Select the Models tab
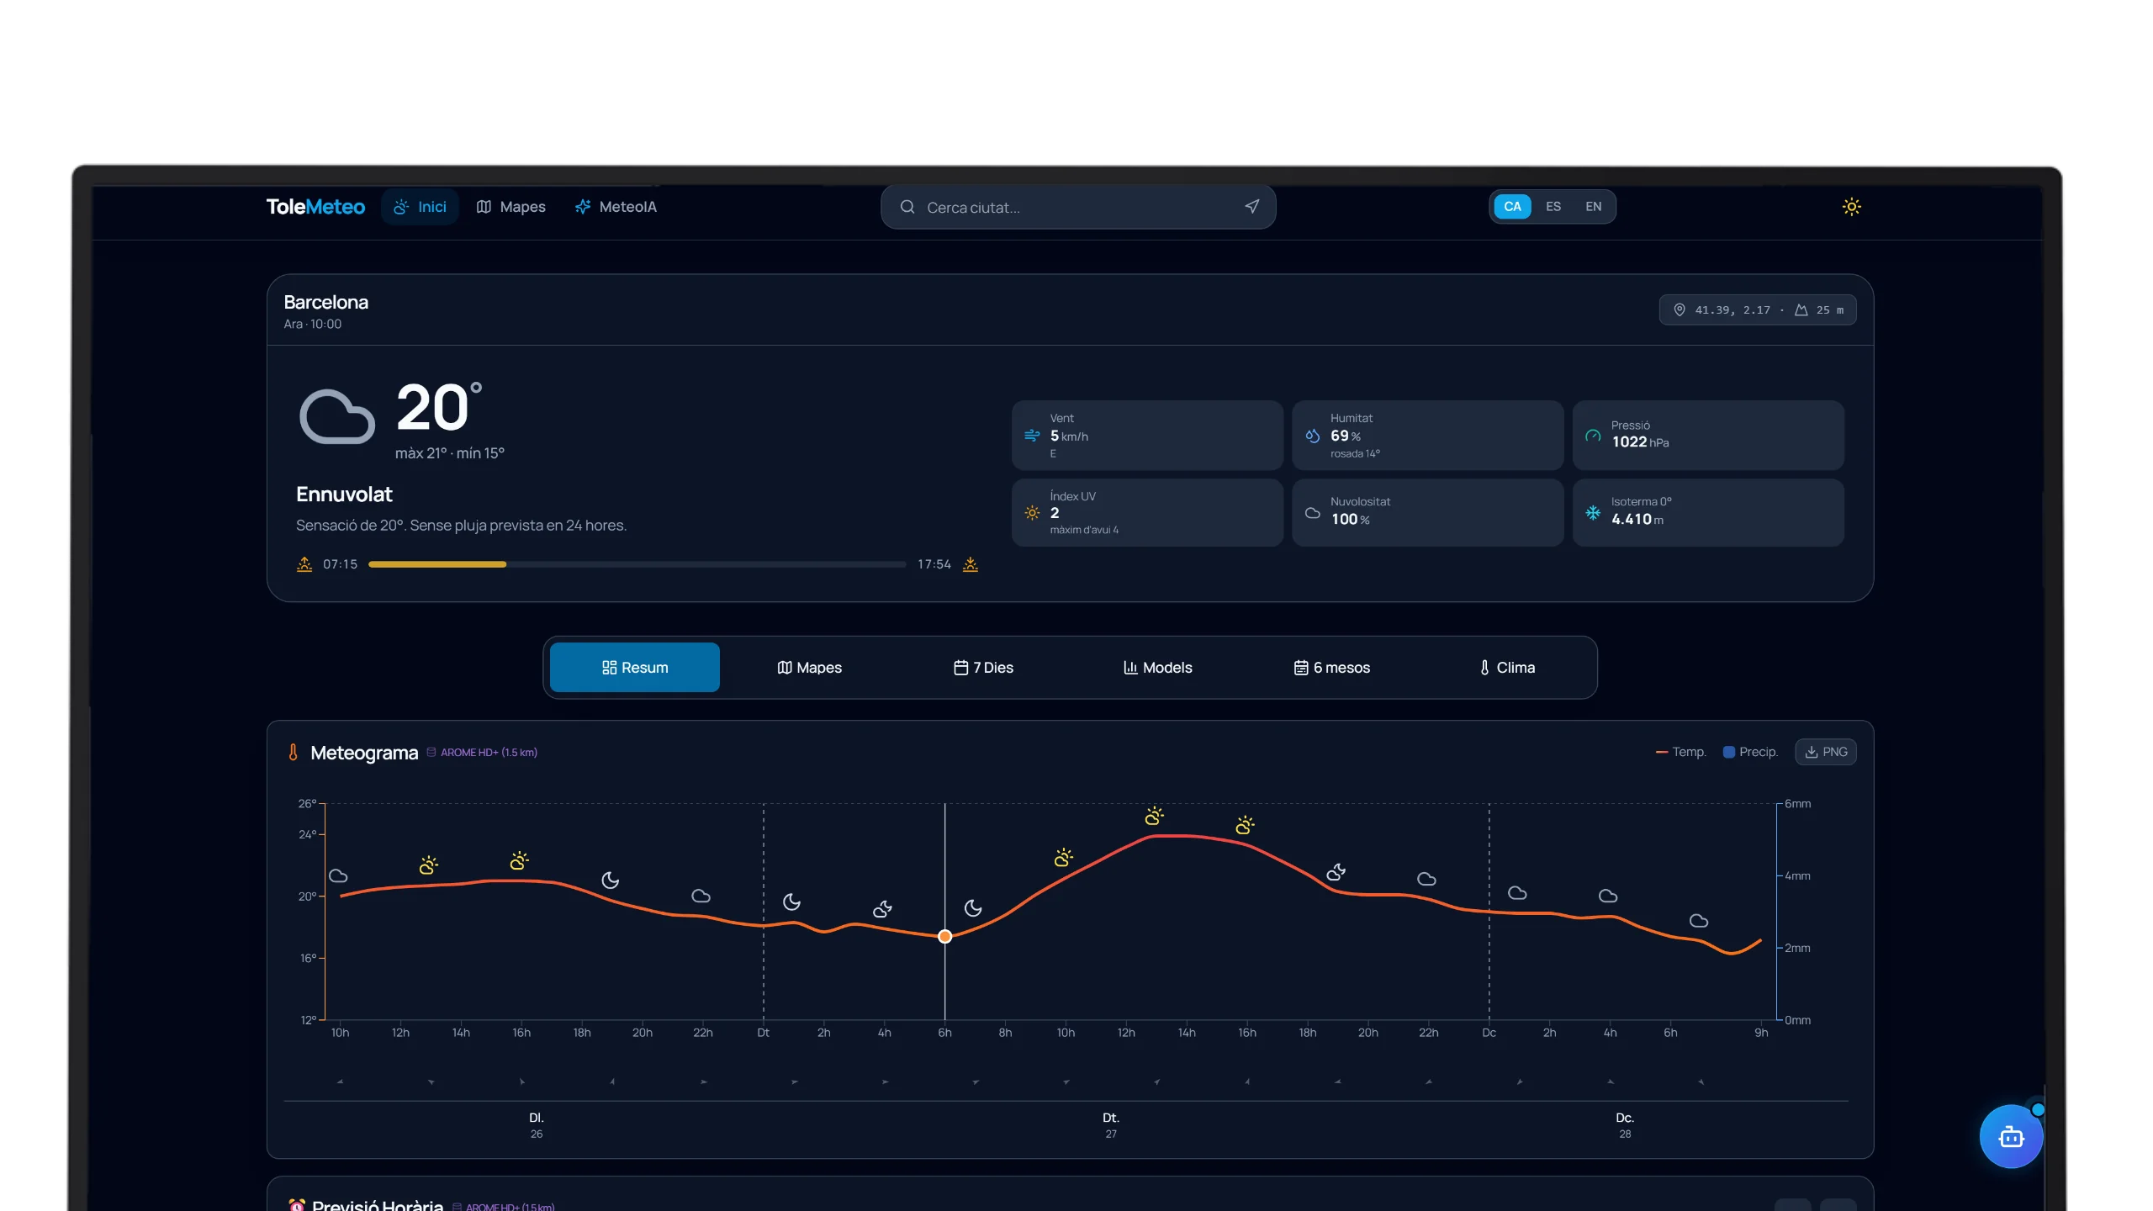The height and width of the screenshot is (1211, 2153). point(1157,668)
